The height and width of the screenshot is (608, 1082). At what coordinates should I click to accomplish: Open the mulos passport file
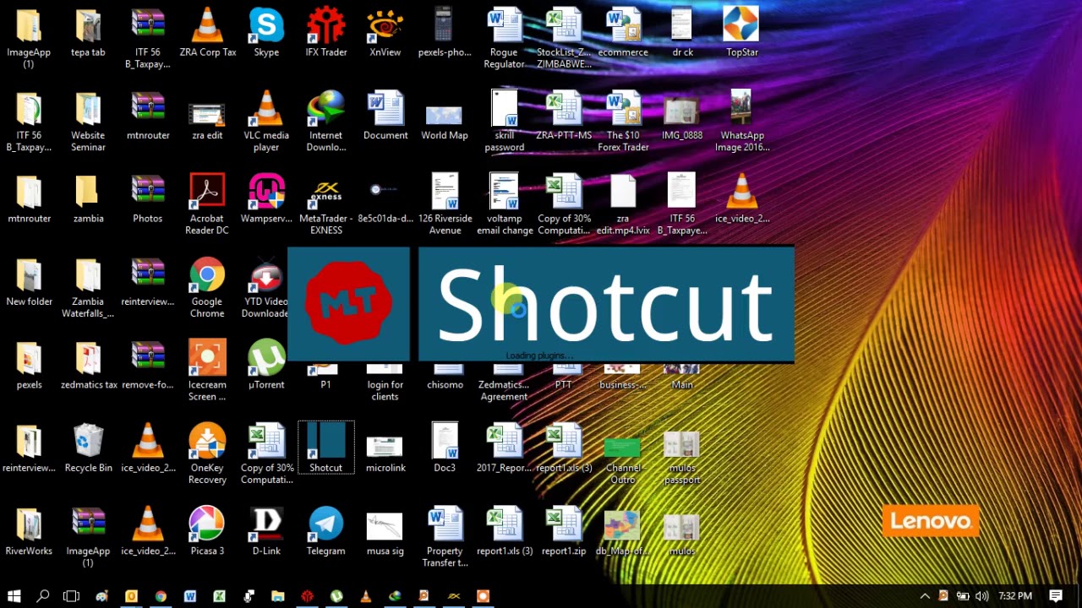pos(682,459)
